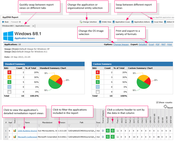This screenshot has height=141, width=175.
Task: Switch to Application Issues report view
Action: point(121,22)
